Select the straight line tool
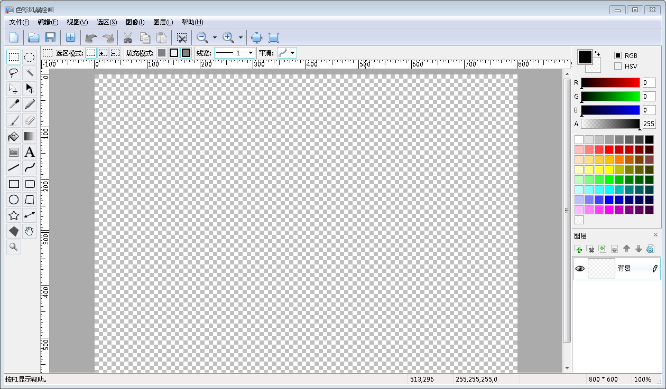The width and height of the screenshot is (666, 389). [14, 168]
